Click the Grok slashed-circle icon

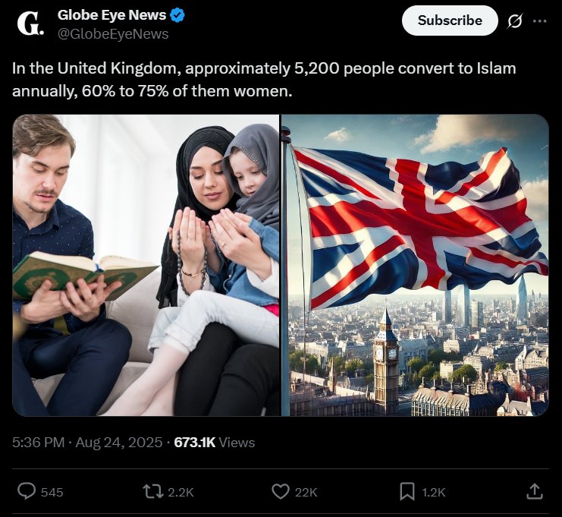[514, 21]
